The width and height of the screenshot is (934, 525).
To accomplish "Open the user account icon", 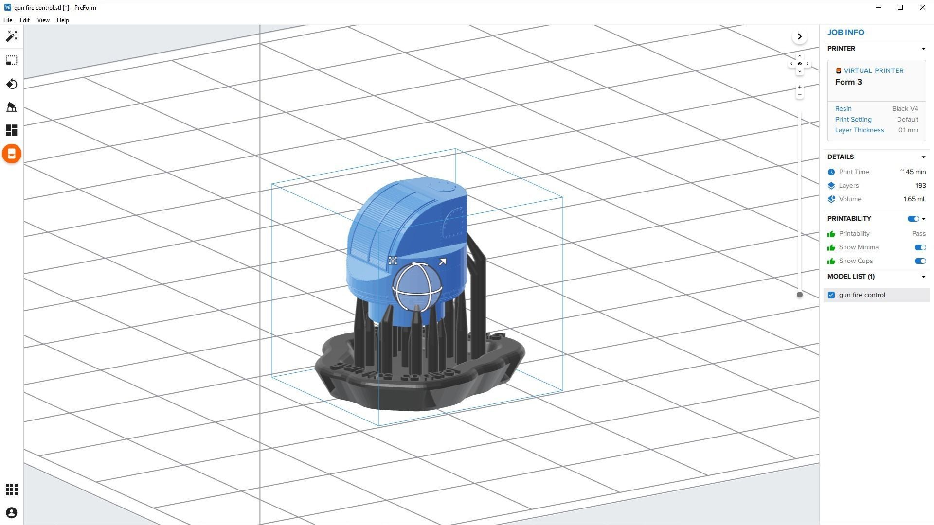I will pos(12,513).
